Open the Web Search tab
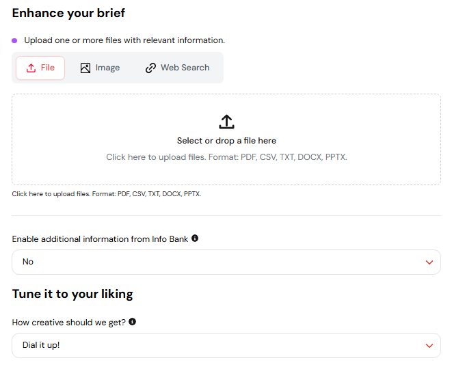452x367 pixels. pos(177,68)
